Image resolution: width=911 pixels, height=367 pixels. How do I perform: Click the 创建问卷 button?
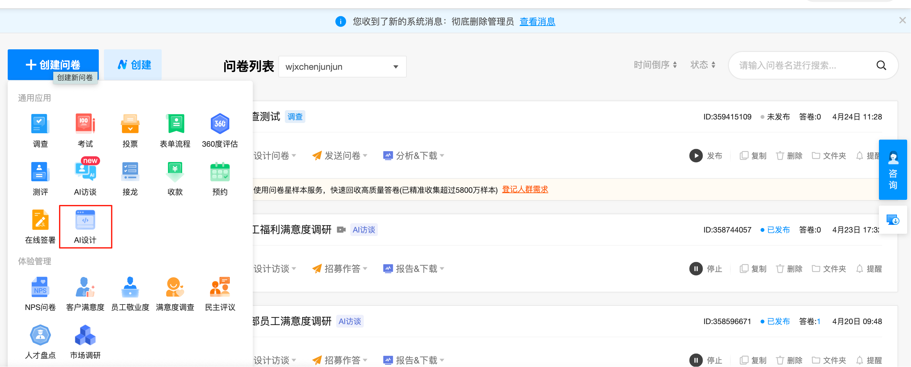53,64
